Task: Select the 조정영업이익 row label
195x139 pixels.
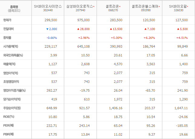Action: pos(11,82)
